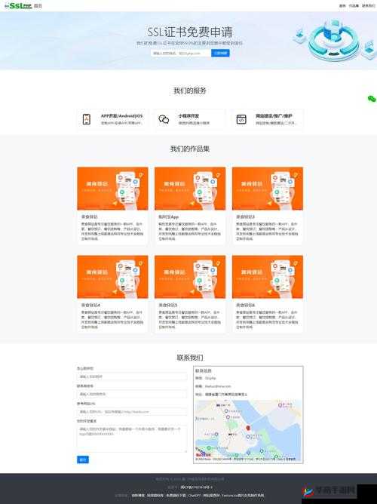Viewport: 377px width, 504px height.
Task: Open the portfolio thumbnail above 美食驿站5
Action: [190, 277]
